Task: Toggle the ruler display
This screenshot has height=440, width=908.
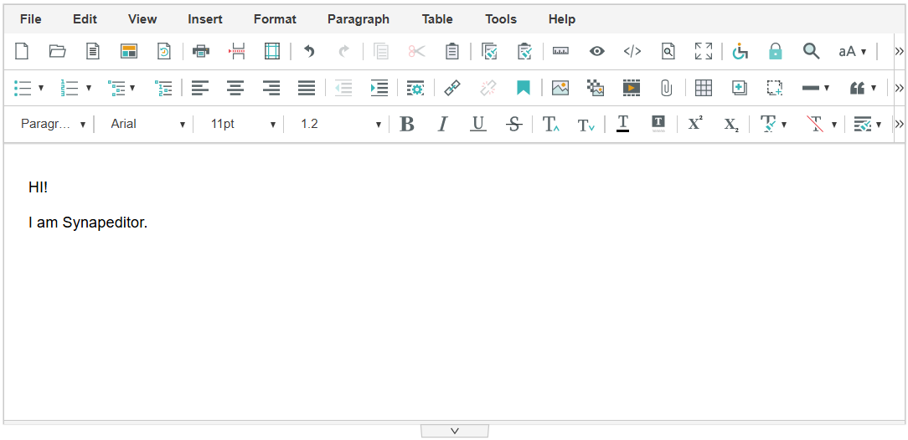Action: click(x=560, y=52)
